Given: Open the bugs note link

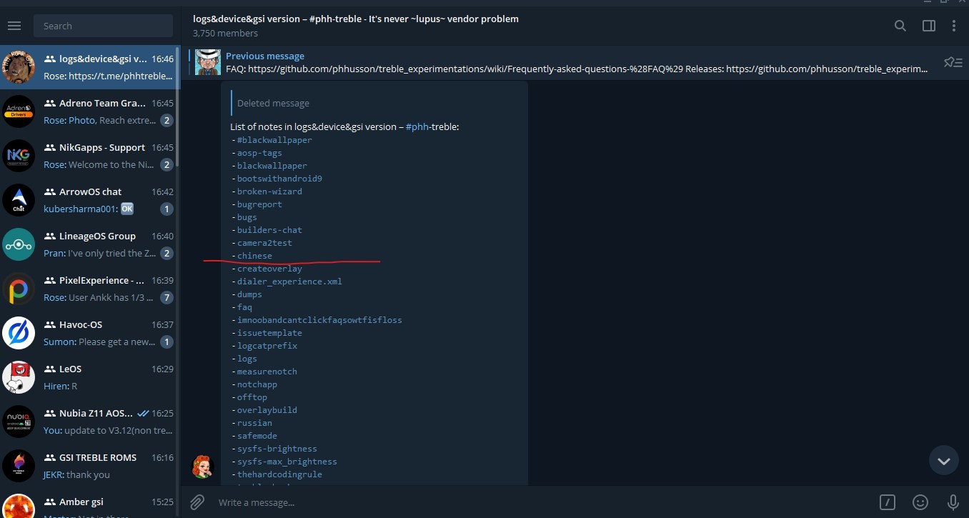Looking at the screenshot, I should click(x=247, y=217).
